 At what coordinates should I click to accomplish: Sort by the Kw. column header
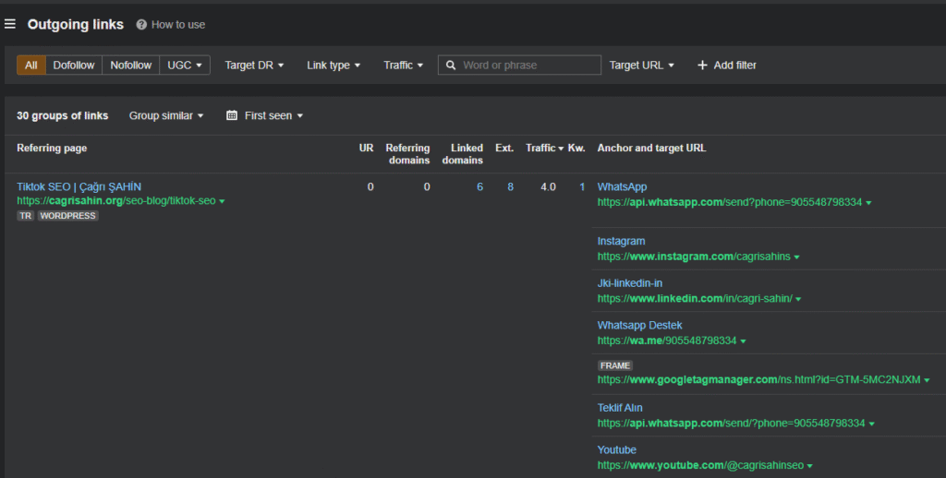tap(576, 148)
